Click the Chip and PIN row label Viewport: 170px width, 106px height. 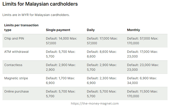click(x=14, y=38)
